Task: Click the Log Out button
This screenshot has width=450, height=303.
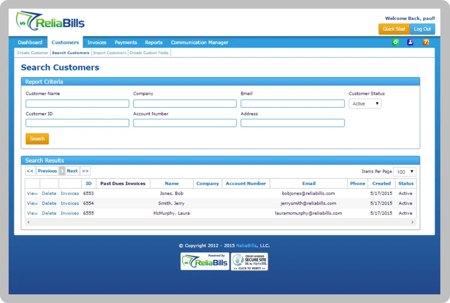Action: tap(422, 29)
